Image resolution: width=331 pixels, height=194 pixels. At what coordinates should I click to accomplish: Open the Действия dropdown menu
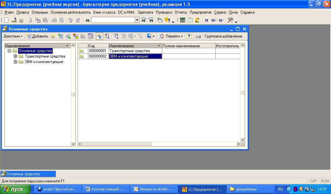pyautogui.click(x=13, y=36)
